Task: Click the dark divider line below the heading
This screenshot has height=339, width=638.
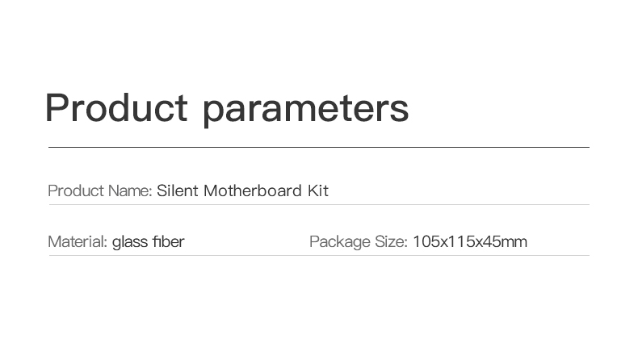Action: click(x=319, y=147)
